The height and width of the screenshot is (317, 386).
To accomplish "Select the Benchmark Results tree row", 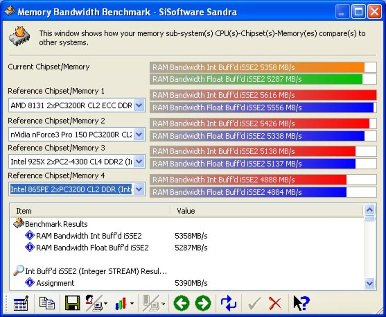I will pyautogui.click(x=187, y=224).
